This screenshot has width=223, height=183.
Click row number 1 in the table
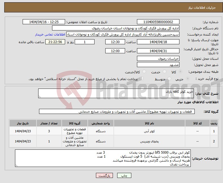(x=214, y=131)
